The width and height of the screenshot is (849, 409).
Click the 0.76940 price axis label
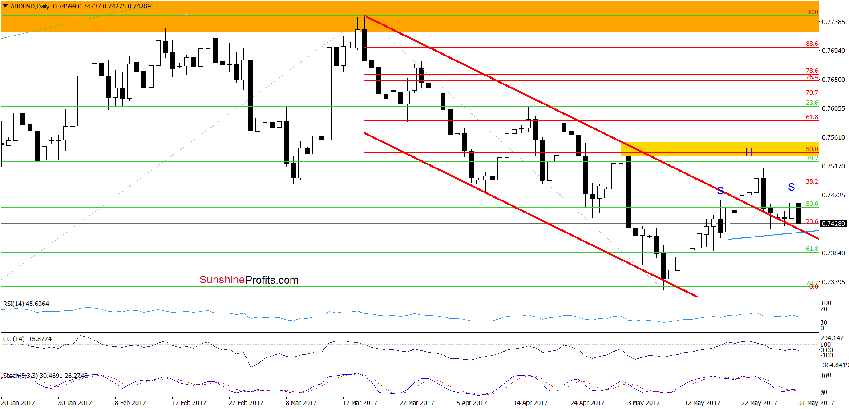833,51
